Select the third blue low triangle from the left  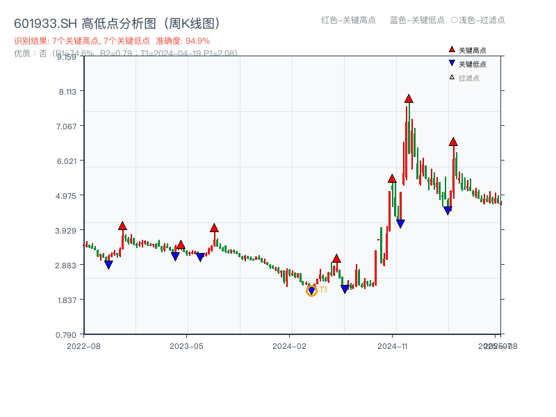tap(200, 257)
